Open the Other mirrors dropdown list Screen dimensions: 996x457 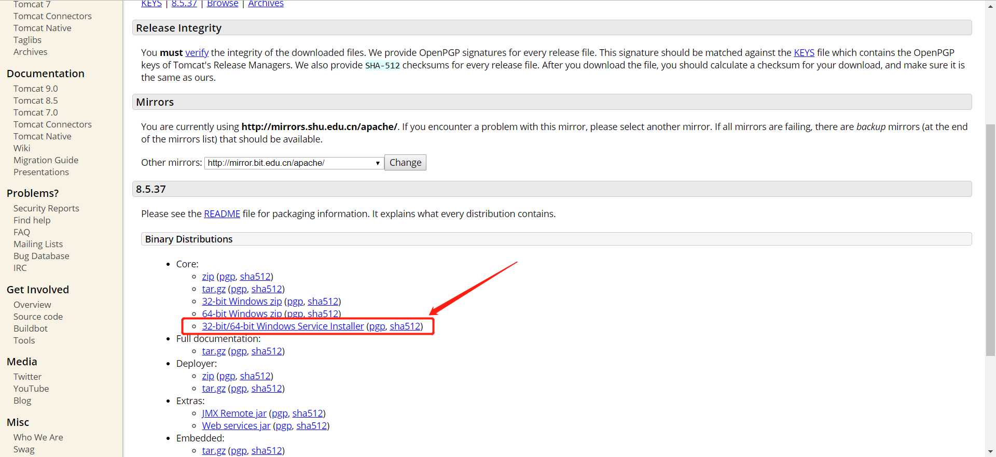click(x=294, y=163)
